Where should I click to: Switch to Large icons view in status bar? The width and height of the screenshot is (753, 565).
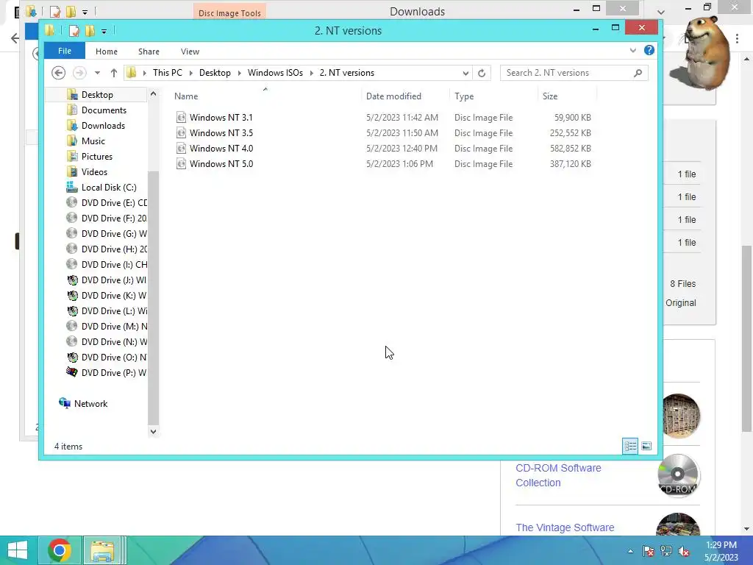pos(646,446)
